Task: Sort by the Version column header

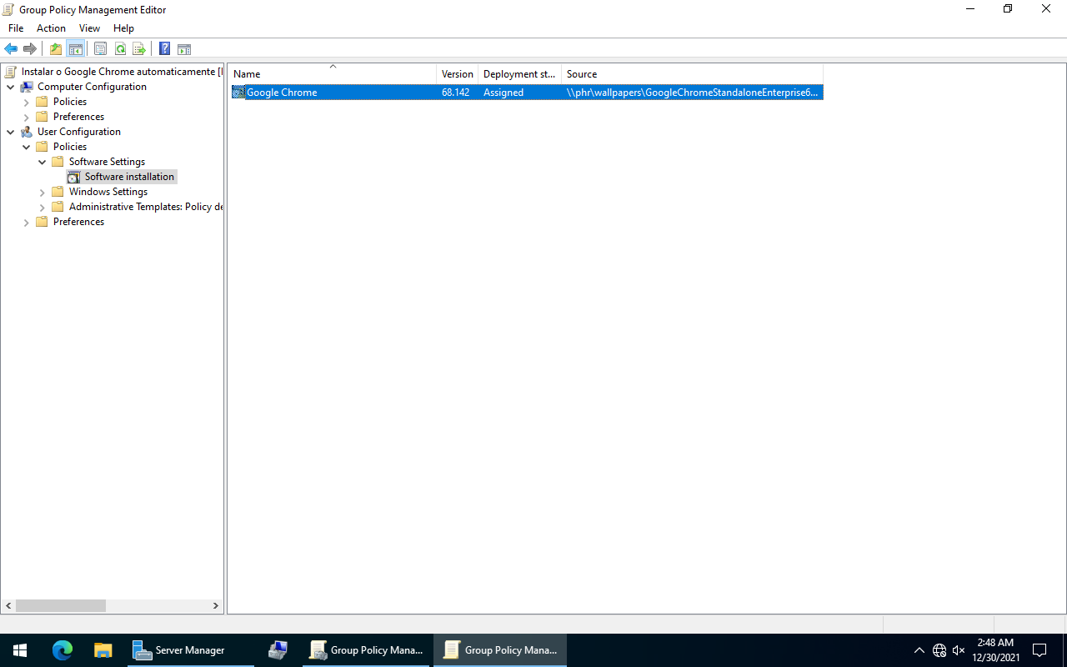Action: point(457,74)
